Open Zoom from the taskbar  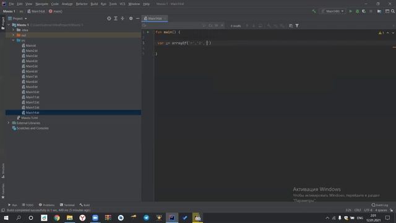95,217
